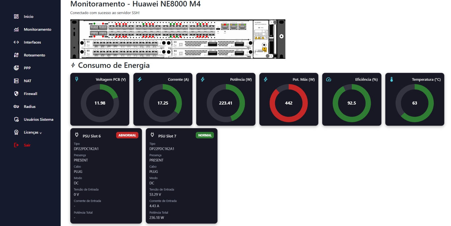Screen dimensions: 451x226
Task: Click the NORMAL status badge on PSU Slot 7
Action: click(205, 135)
